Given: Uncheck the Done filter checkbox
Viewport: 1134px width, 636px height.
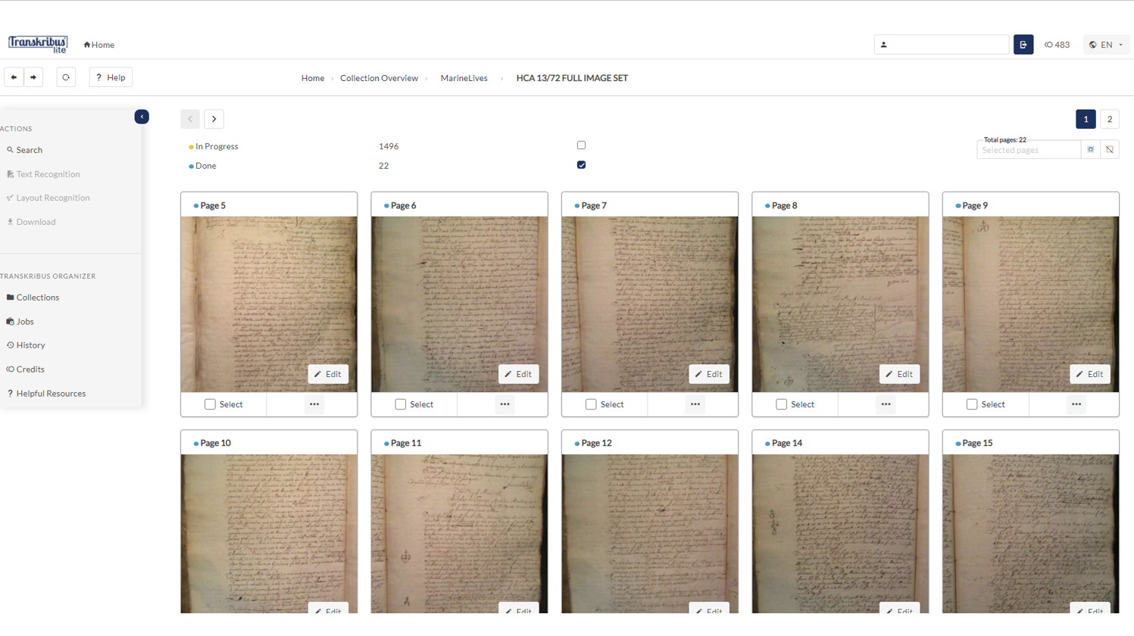Looking at the screenshot, I should point(581,165).
